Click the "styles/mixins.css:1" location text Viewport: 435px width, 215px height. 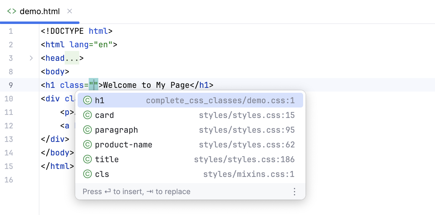[x=249, y=174]
